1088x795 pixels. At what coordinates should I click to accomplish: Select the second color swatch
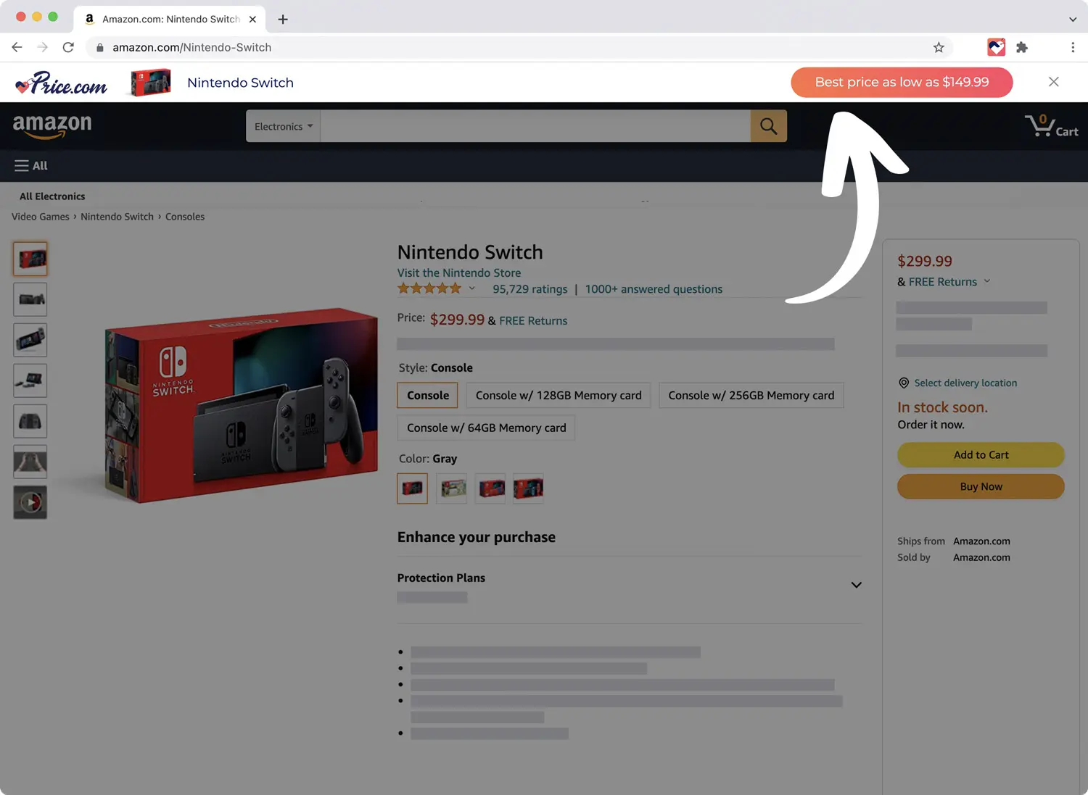coord(452,488)
